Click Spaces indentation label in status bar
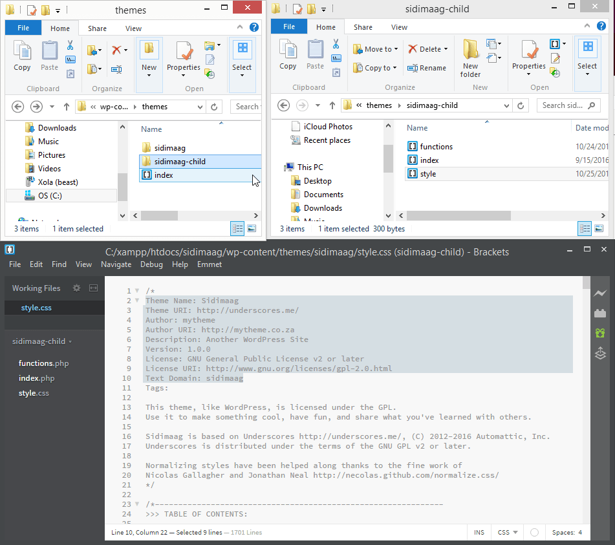The height and width of the screenshot is (545, 615). pos(563,533)
